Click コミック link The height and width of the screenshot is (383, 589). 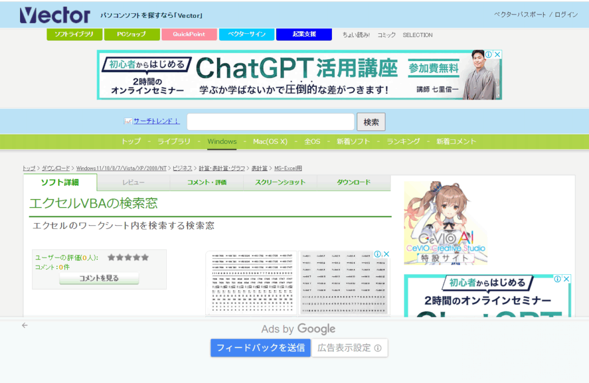(387, 35)
